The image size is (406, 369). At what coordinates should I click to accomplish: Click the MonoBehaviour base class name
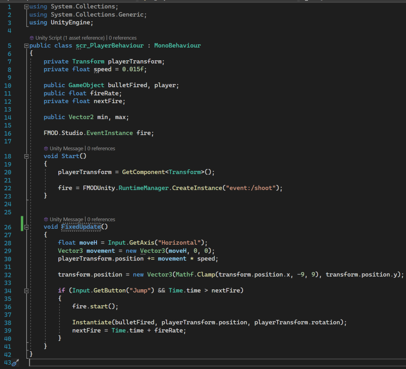(x=177, y=46)
